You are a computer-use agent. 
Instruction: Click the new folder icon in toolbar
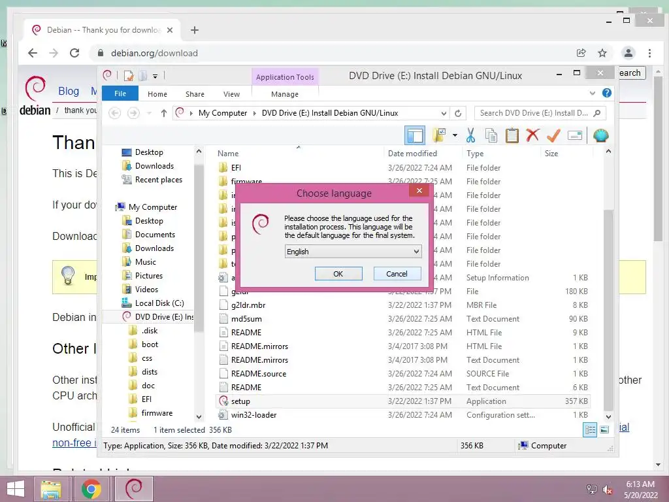tap(439, 136)
